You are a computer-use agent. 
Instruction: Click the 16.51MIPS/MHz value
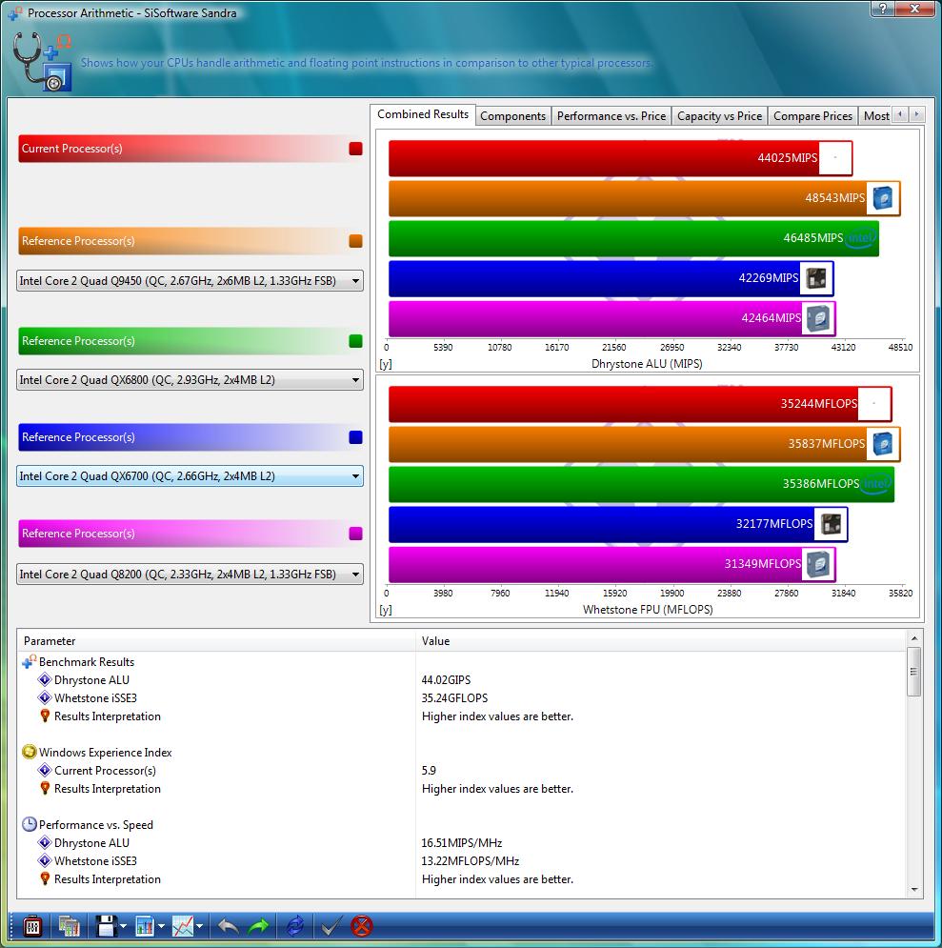click(x=462, y=843)
